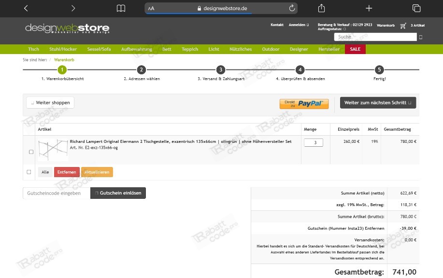
Task: Open the Safari bookmarks book icon
Action: (x=121, y=8)
